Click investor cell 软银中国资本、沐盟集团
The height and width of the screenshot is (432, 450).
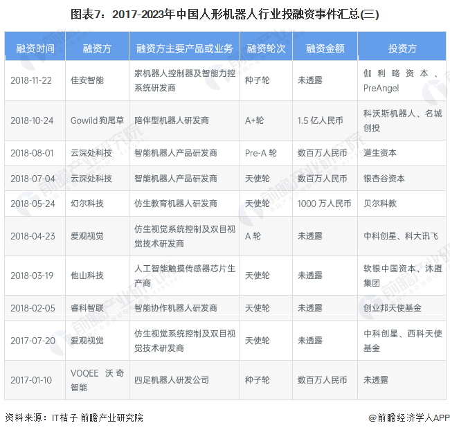pyautogui.click(x=402, y=276)
